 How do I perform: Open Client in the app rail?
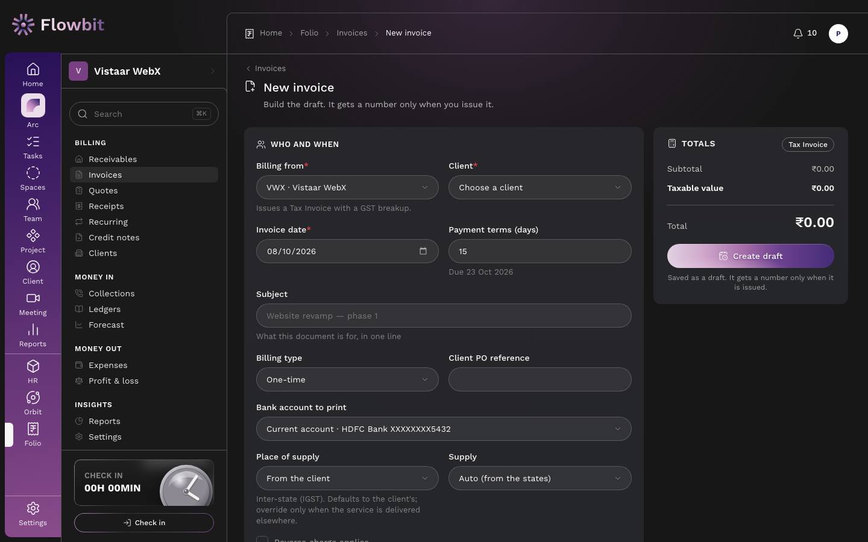click(x=33, y=273)
